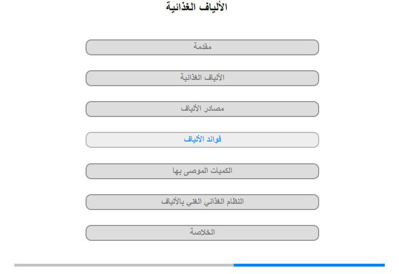Select the الألياف الغذائية menu button
The height and width of the screenshot is (274, 399).
(x=202, y=78)
